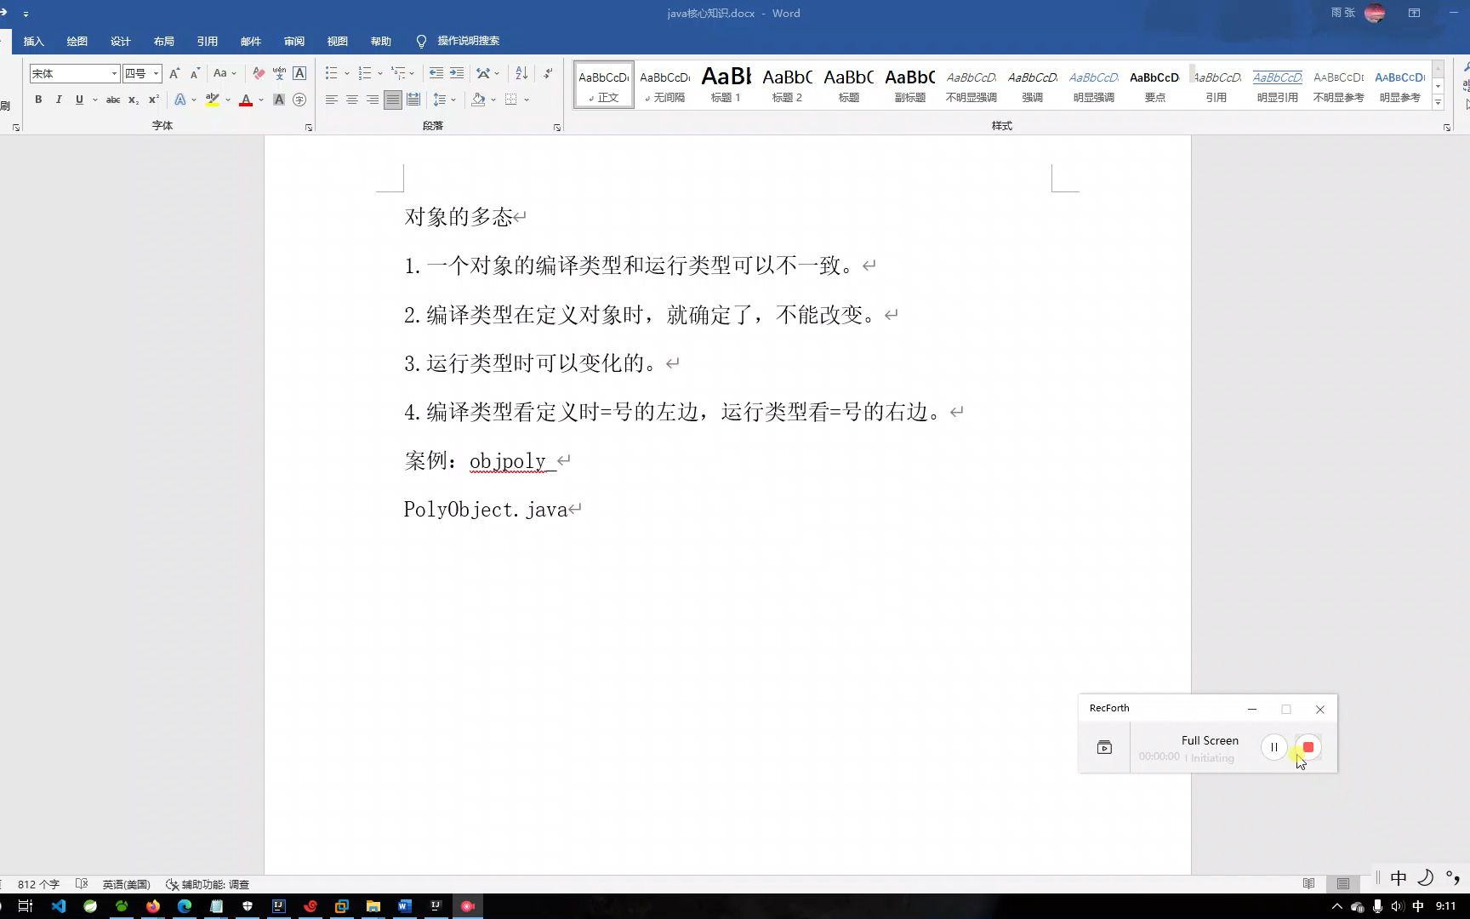
Task: Increase the font size
Action: 174,73
